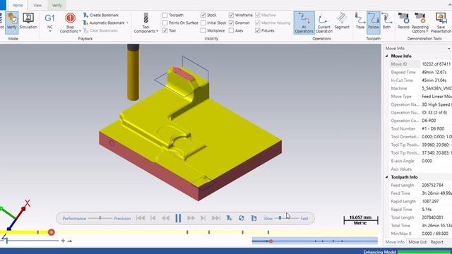Toggle the Gnomon checkbox
This screenshot has height=254, width=452.
[x=231, y=23]
